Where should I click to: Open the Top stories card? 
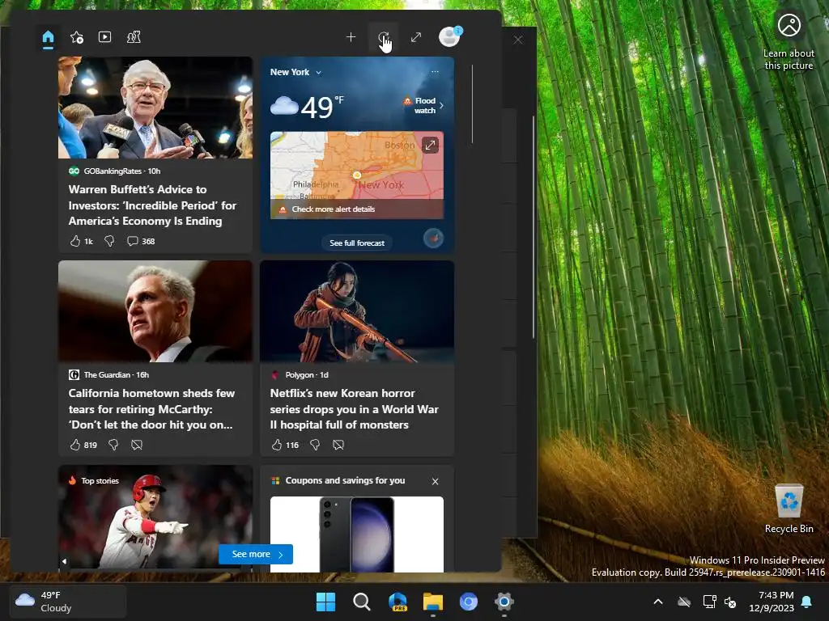point(155,517)
